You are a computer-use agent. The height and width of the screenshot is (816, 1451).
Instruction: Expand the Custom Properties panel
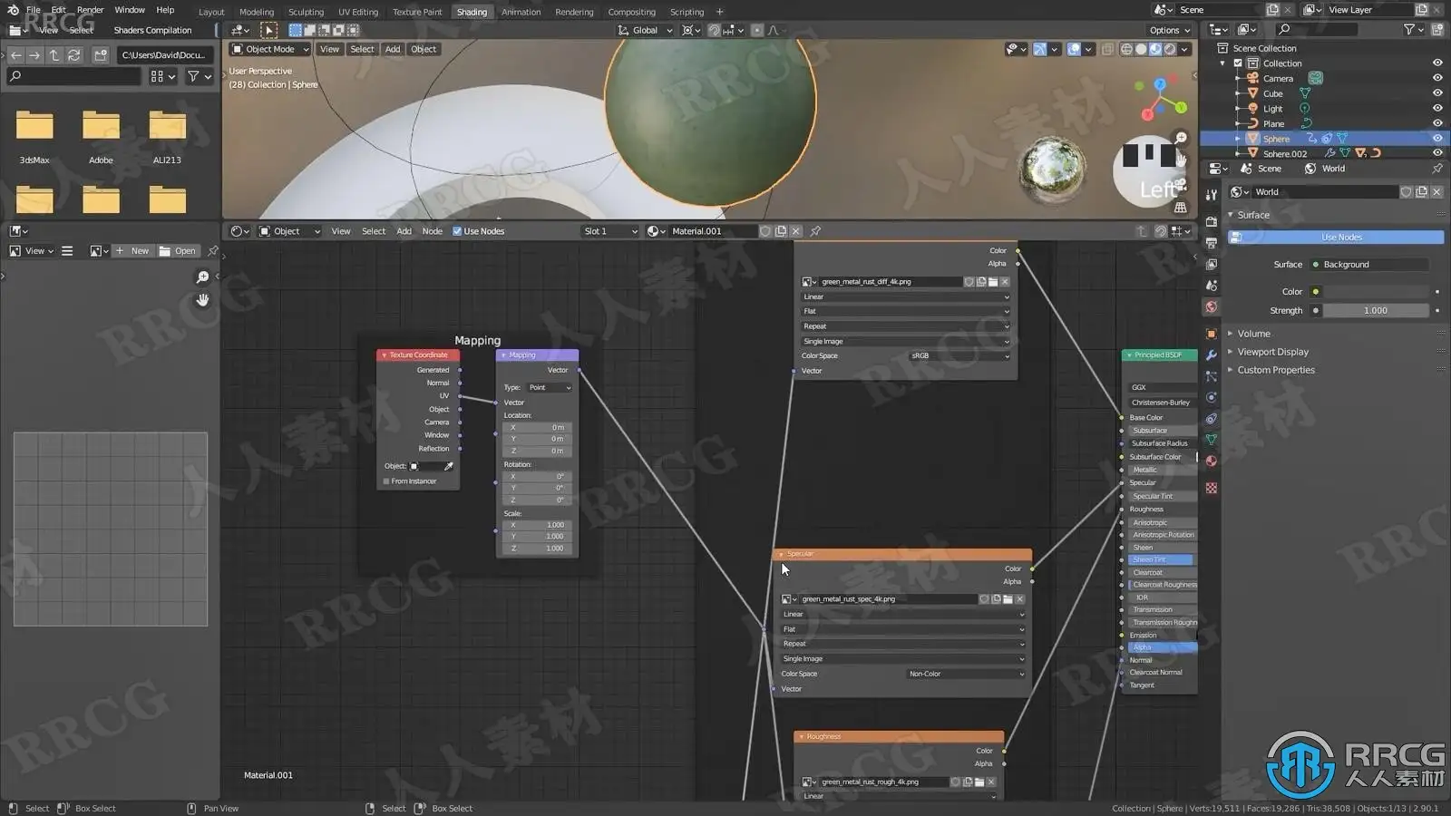click(x=1276, y=370)
